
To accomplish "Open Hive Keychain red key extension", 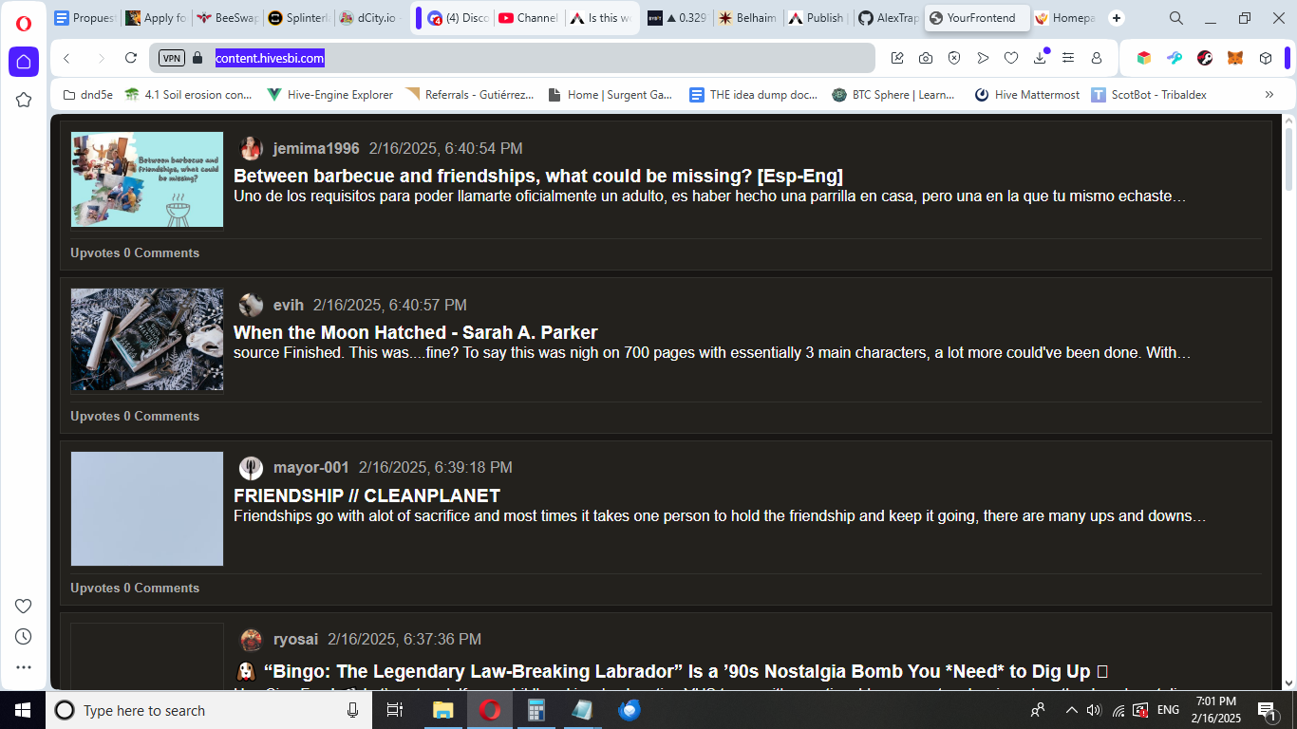I will pos(1205,58).
